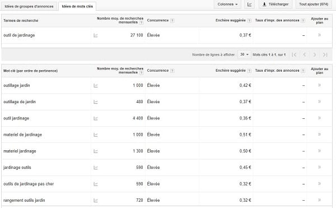Open help for Concurrence in lower table
336x208 pixels.
coord(172,71)
